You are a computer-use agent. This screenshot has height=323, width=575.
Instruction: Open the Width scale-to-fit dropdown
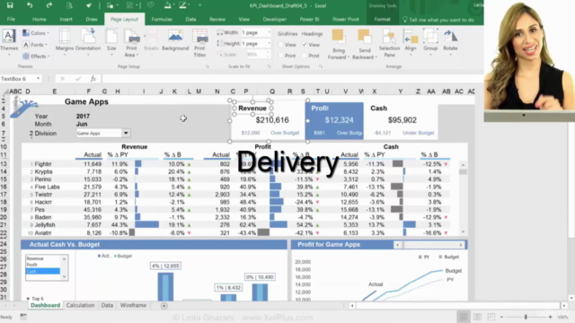pyautogui.click(x=270, y=32)
